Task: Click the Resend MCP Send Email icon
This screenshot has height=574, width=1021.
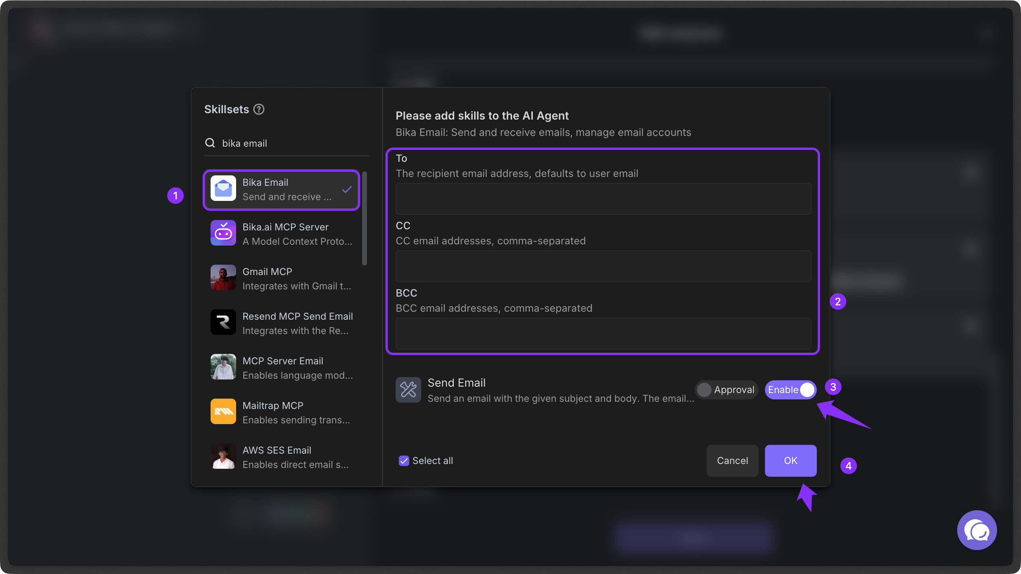Action: point(223,323)
